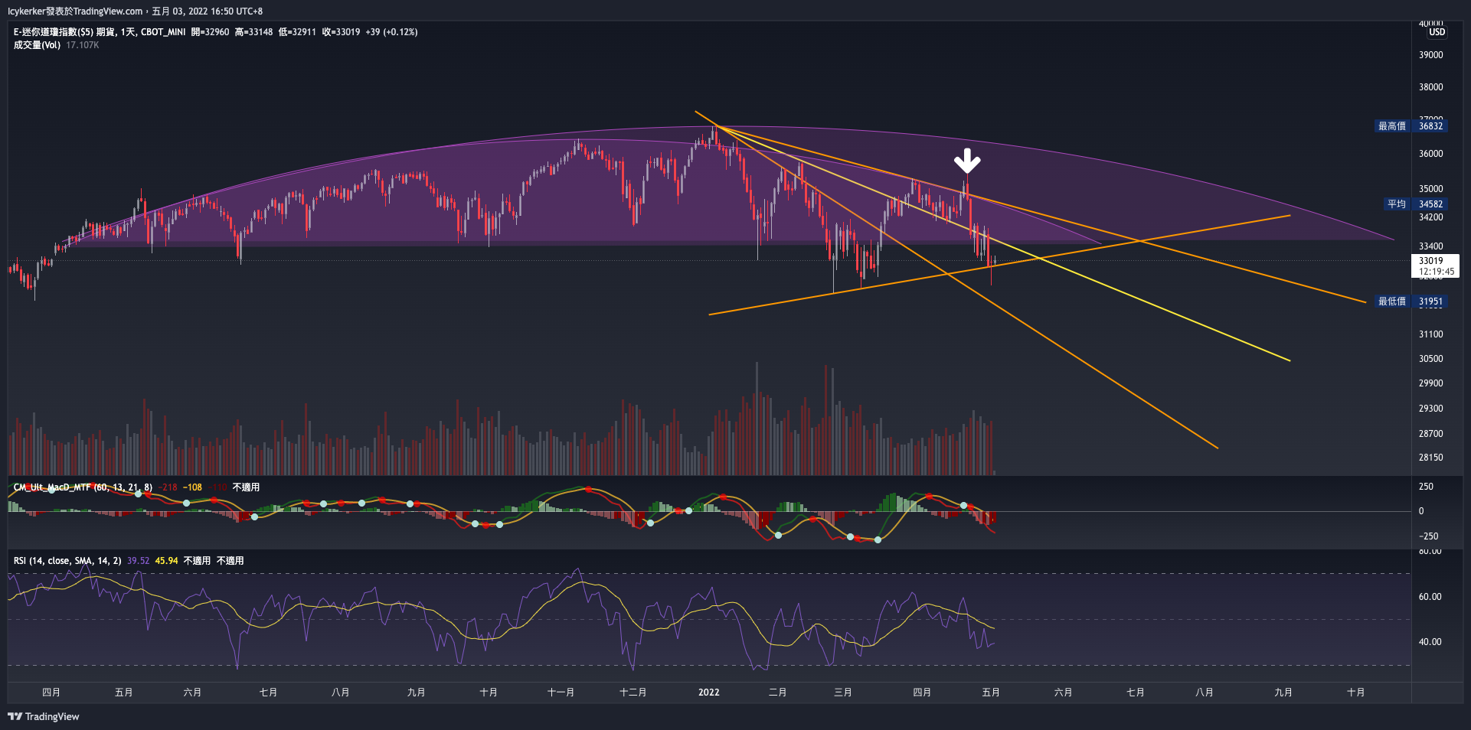Click the volume value 17.107K

pos(83,45)
